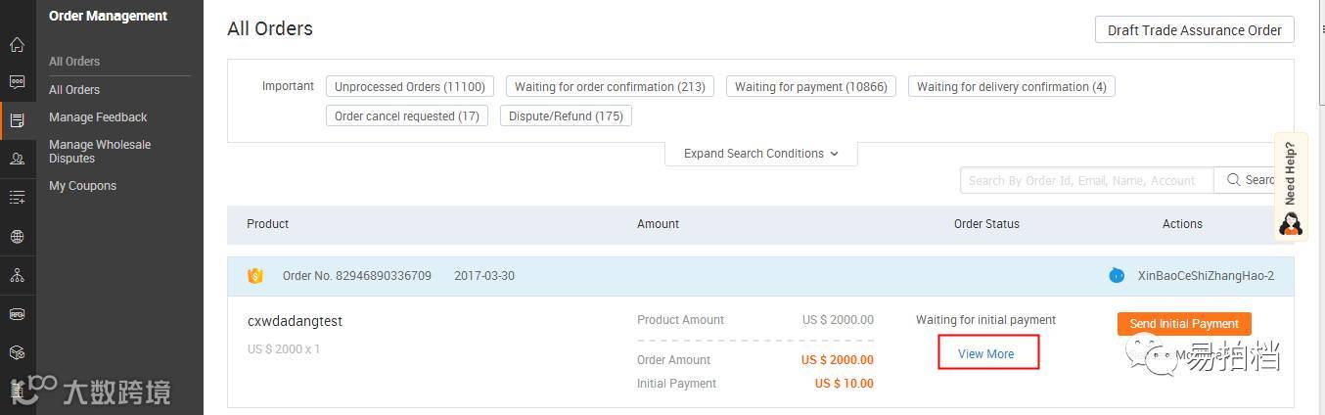Filter by Waiting for payment (10866)
Viewport: 1325px width, 415px height.
(810, 87)
